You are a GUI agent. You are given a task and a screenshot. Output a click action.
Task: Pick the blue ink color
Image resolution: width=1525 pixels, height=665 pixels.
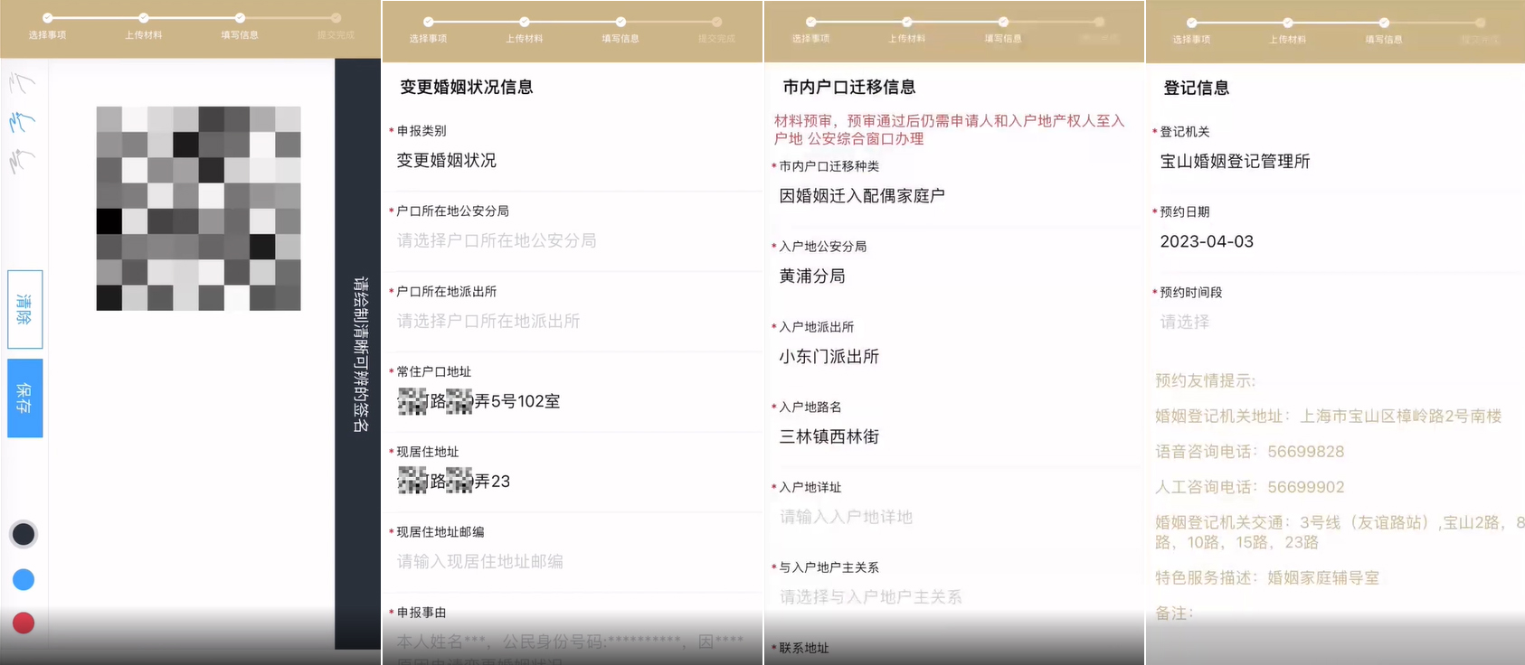coord(24,579)
